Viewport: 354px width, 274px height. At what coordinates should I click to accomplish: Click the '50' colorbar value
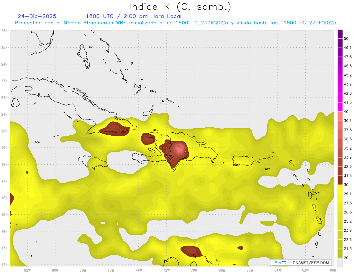pyautogui.click(x=346, y=38)
